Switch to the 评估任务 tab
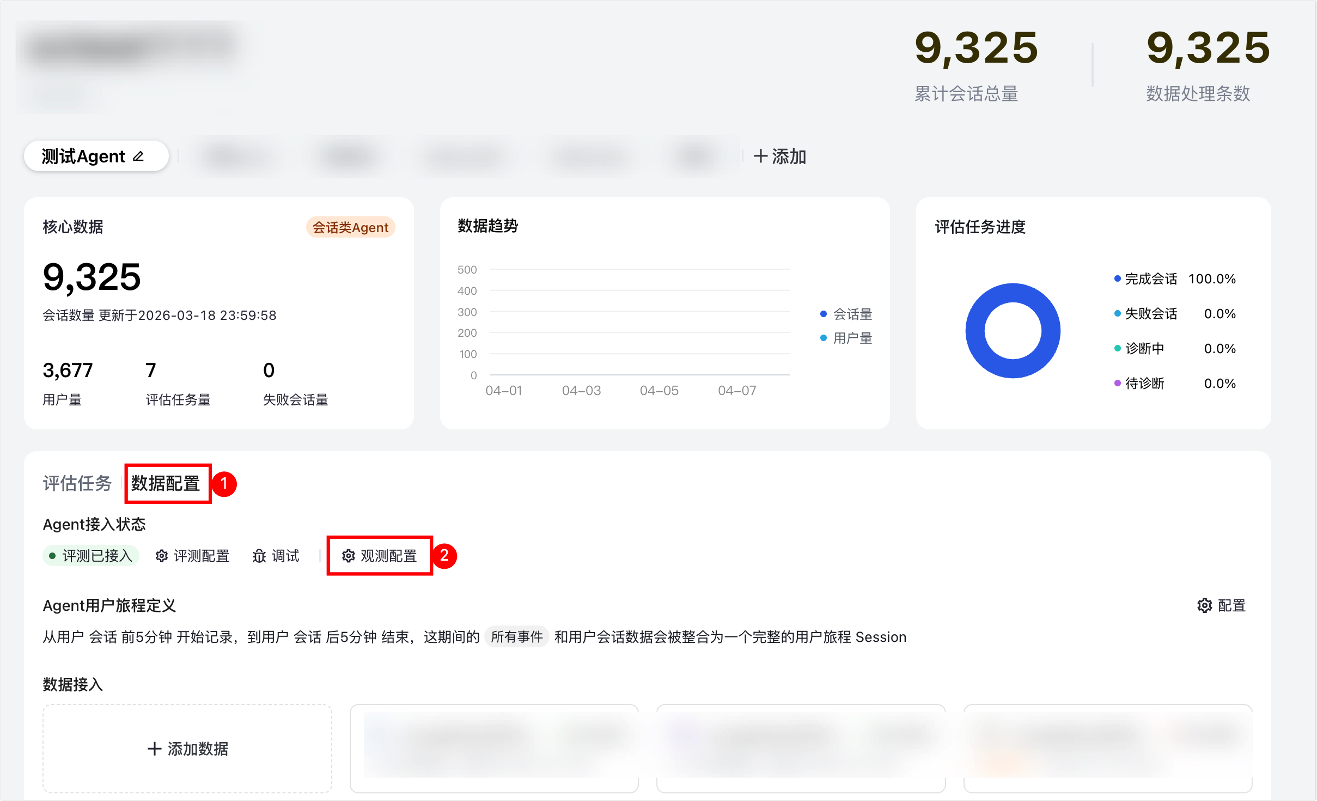The image size is (1317, 801). [77, 483]
